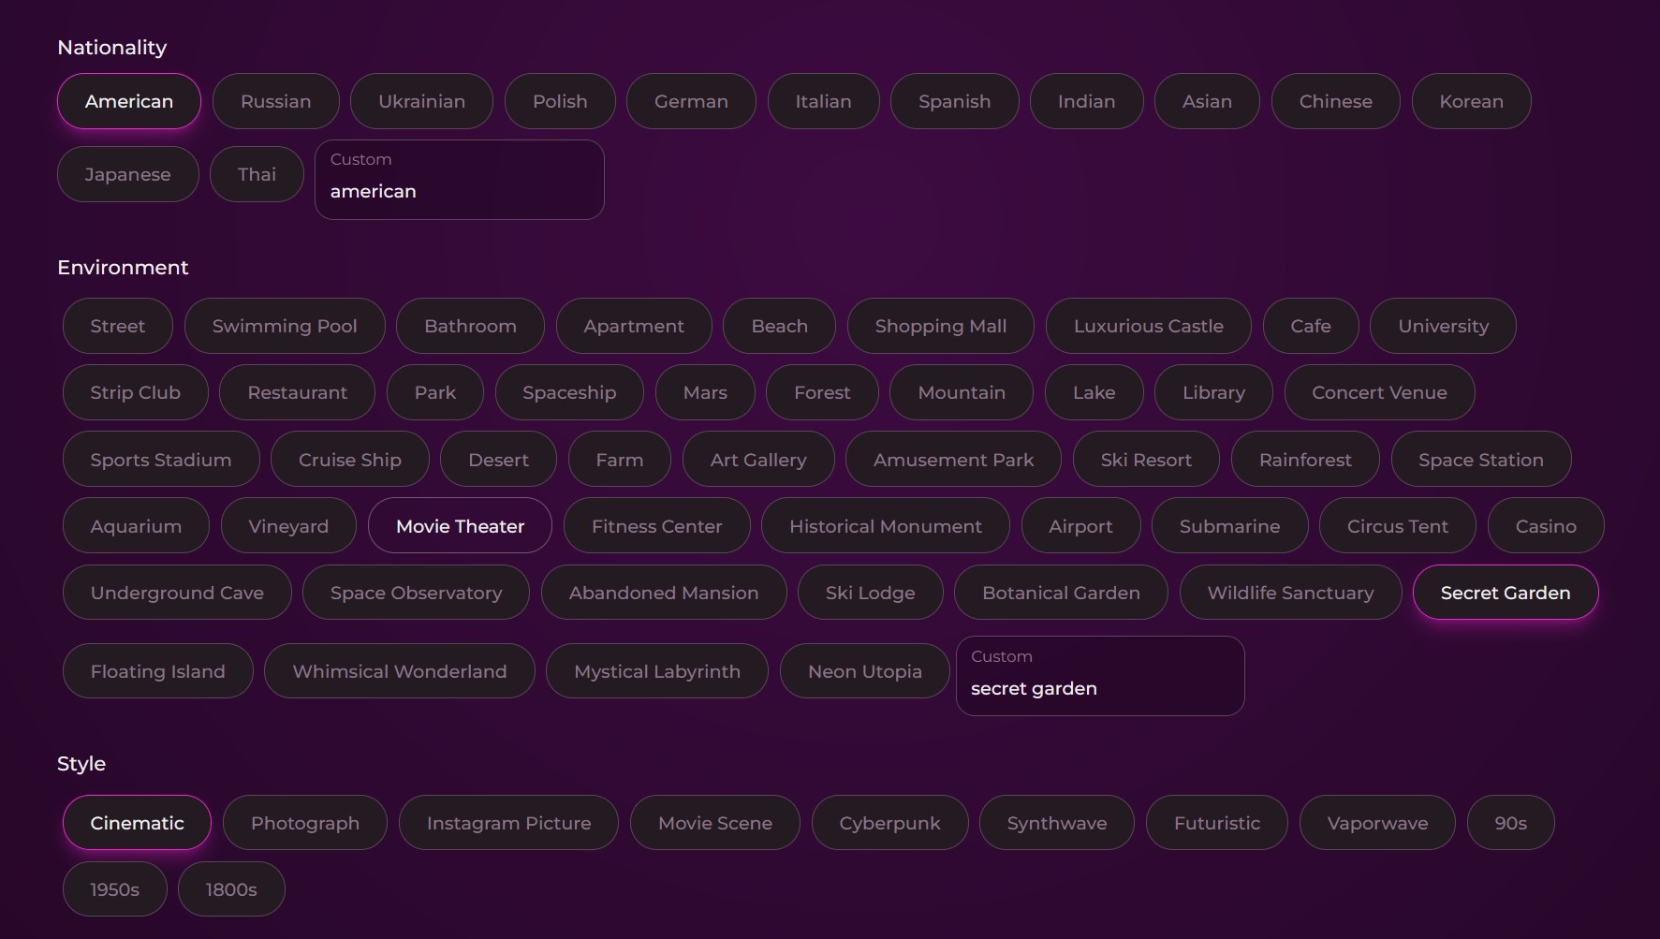Screen dimensions: 1660x939
Task: Select the Whimsical Wonderland environment
Action: coord(399,670)
